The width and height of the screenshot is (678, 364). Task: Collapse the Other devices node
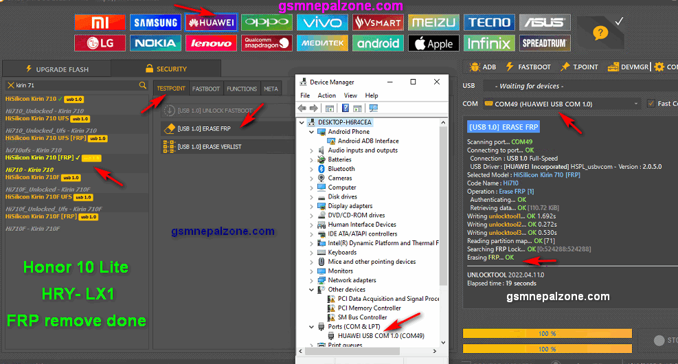tap(311, 290)
